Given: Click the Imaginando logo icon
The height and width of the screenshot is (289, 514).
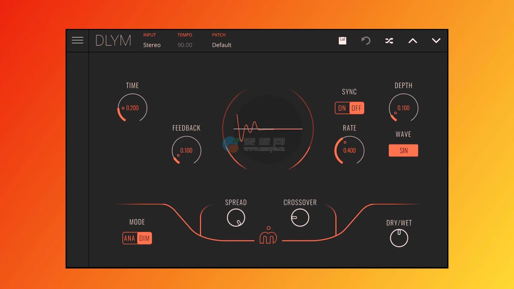Looking at the screenshot, I should (268, 235).
